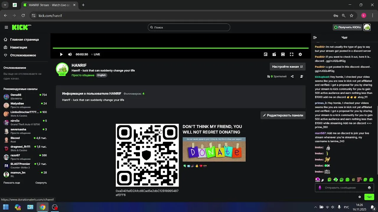Click the primes_3 username in chat

click(321, 103)
